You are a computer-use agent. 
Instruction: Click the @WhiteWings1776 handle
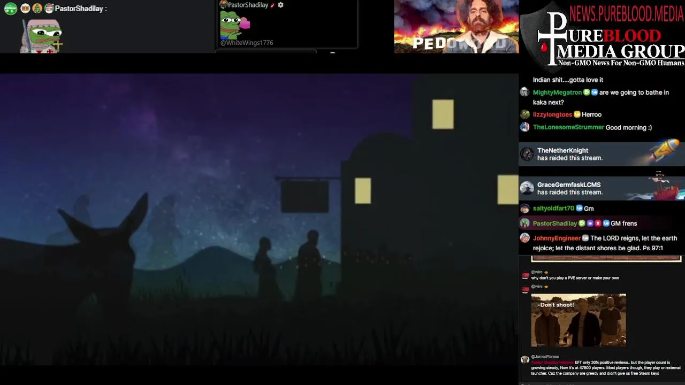[x=247, y=43]
